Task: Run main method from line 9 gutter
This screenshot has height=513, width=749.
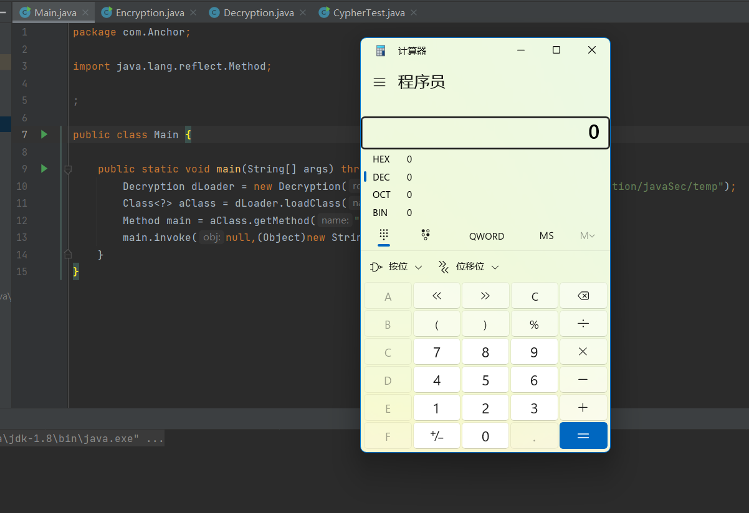Action: [44, 168]
